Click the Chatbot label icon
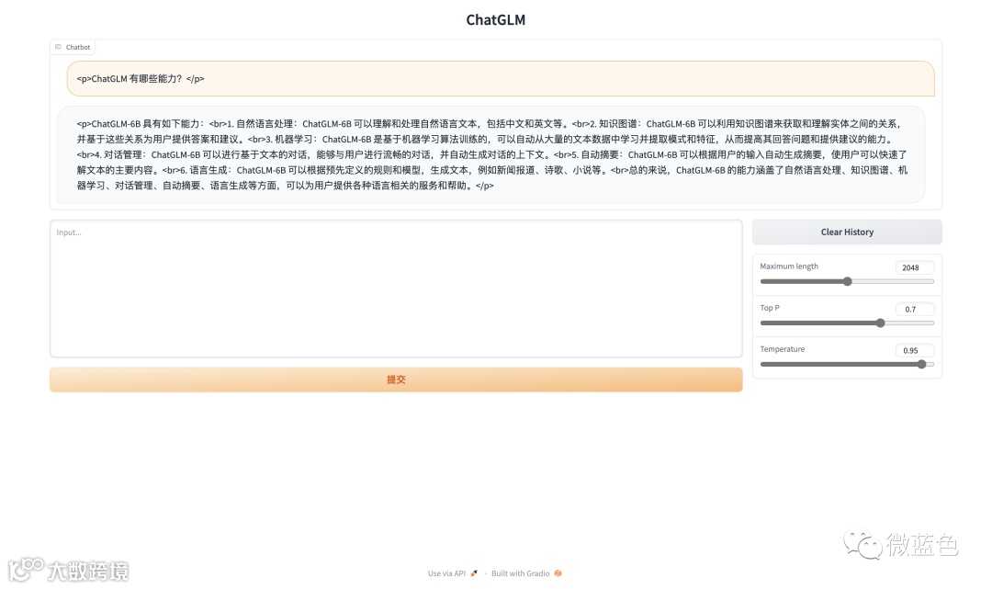The width and height of the screenshot is (992, 589). (58, 47)
